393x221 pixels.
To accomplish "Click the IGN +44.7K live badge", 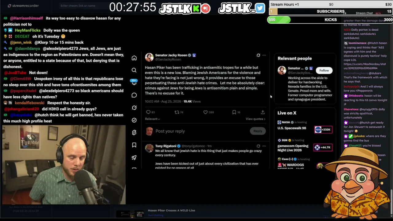I will pyautogui.click(x=323, y=147).
